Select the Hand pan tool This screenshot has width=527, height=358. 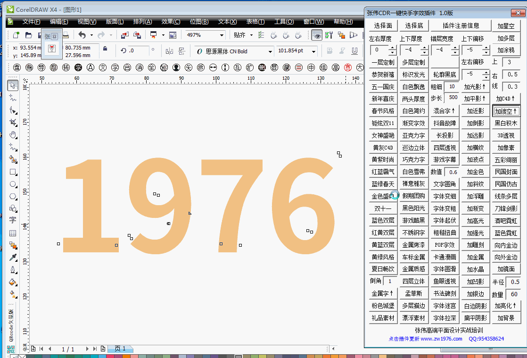pyautogui.click(x=13, y=135)
